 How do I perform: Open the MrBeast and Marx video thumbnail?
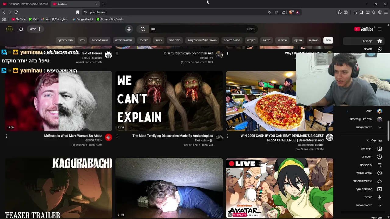(58, 101)
